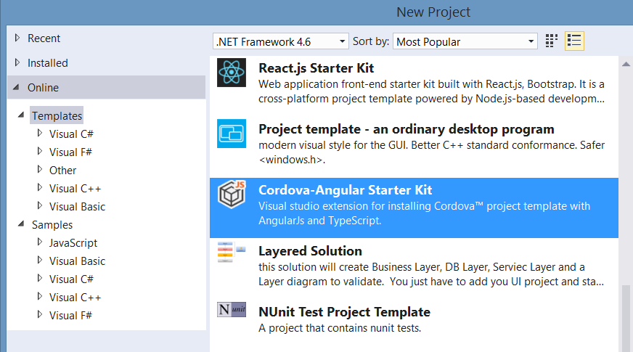Open the Sort by Most Popular dropdown
This screenshot has width=633, height=352.
coord(465,41)
